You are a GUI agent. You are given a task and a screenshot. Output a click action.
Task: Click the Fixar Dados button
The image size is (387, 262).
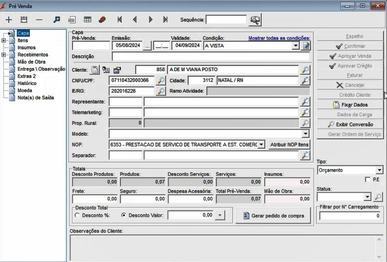point(350,105)
